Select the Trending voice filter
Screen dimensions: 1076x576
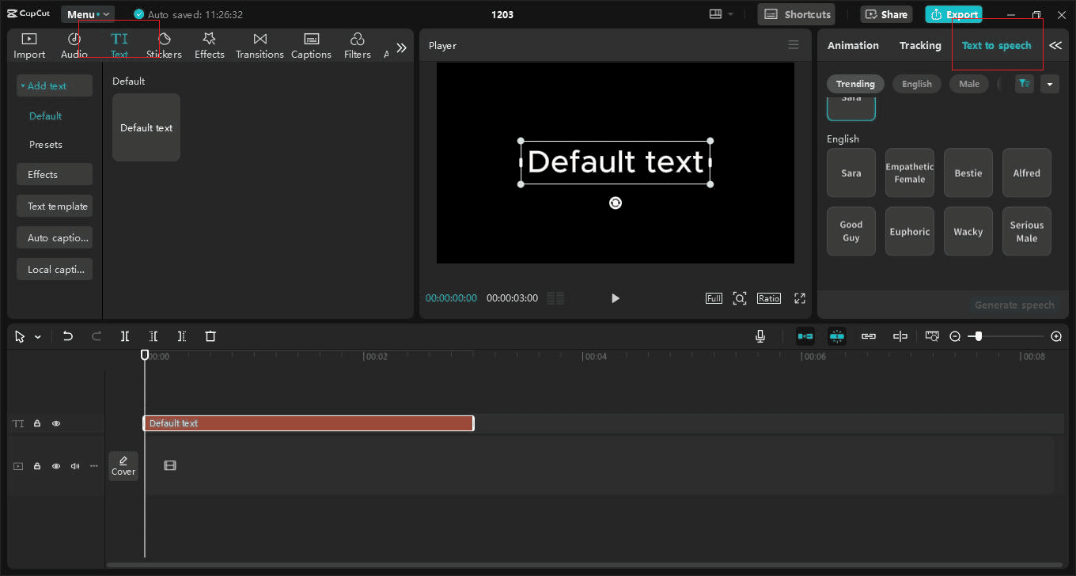coord(855,84)
